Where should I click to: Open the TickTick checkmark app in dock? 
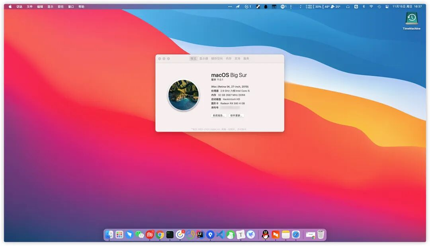tap(180, 235)
